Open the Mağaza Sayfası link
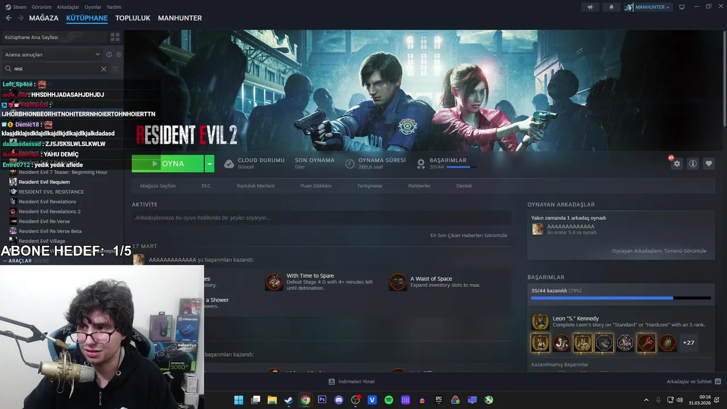Screen dimensions: 727x409 point(158,186)
